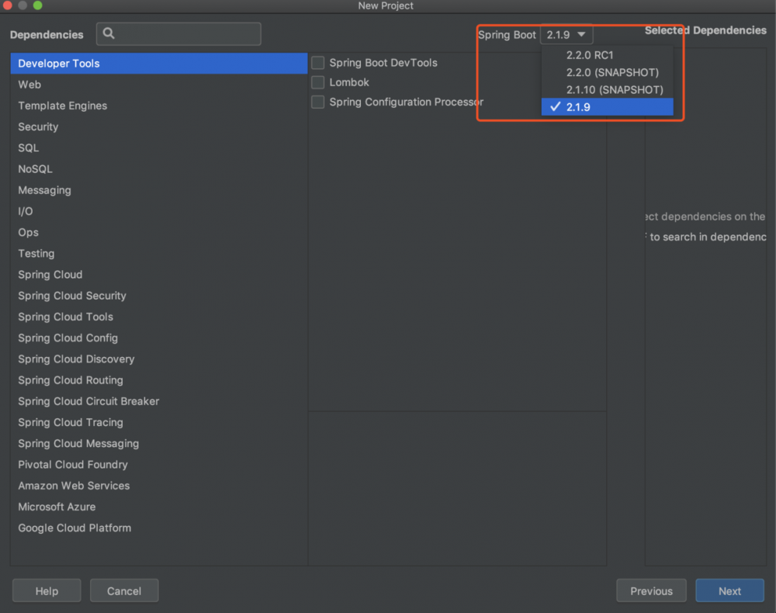Show SQL dependencies
The width and height of the screenshot is (776, 613).
29,147
